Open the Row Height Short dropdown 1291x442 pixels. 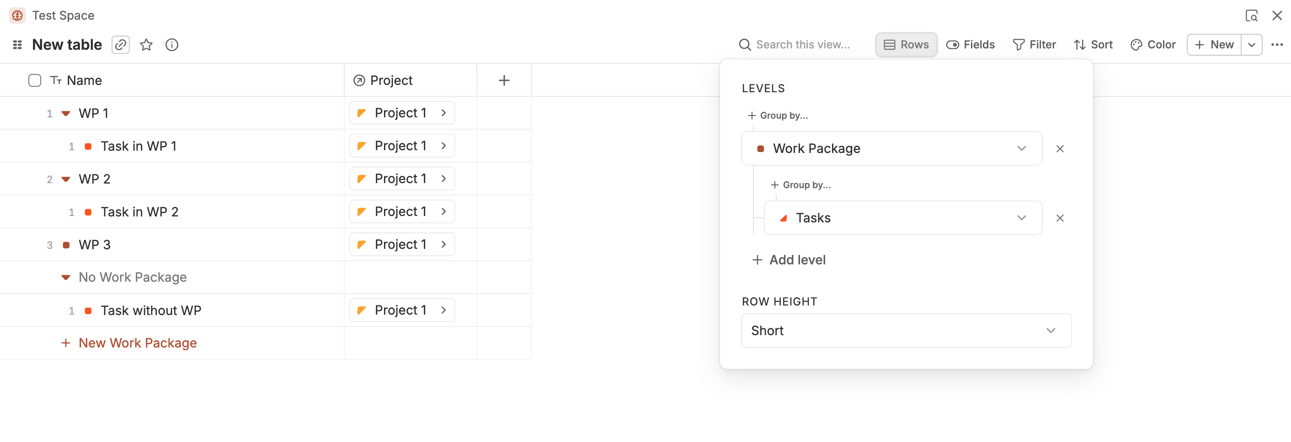pos(906,331)
